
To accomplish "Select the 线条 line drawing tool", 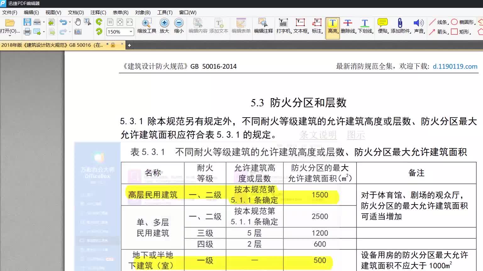I will 438,22.
